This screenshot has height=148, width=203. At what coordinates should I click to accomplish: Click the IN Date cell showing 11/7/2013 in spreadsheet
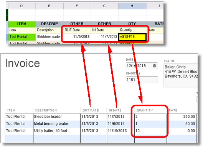pyautogui.click(x=105, y=37)
